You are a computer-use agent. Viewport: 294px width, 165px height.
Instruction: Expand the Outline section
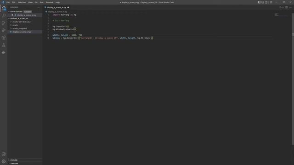14,160
